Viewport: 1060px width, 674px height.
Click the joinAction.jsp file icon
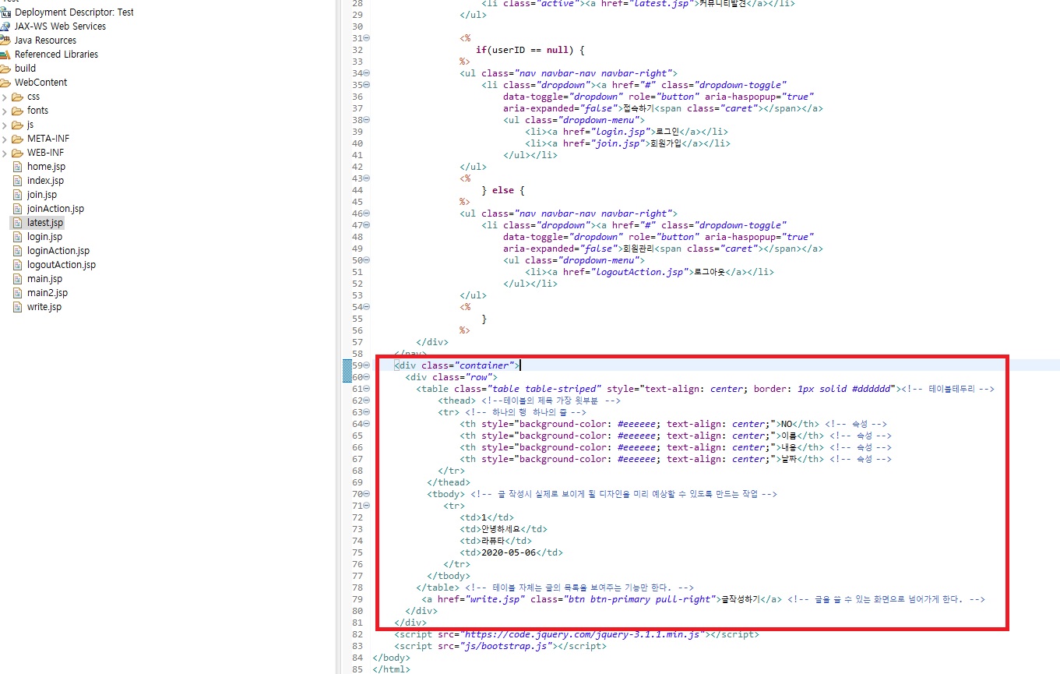pos(19,209)
